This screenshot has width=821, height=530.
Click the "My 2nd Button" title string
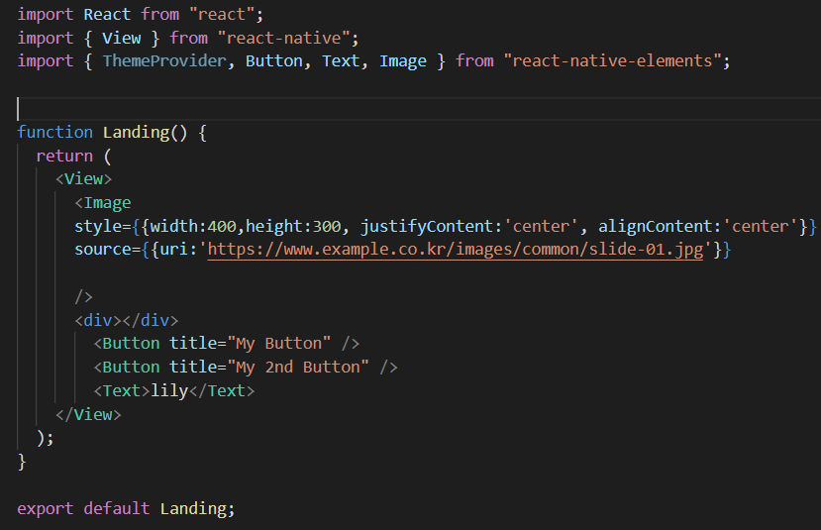click(x=298, y=368)
